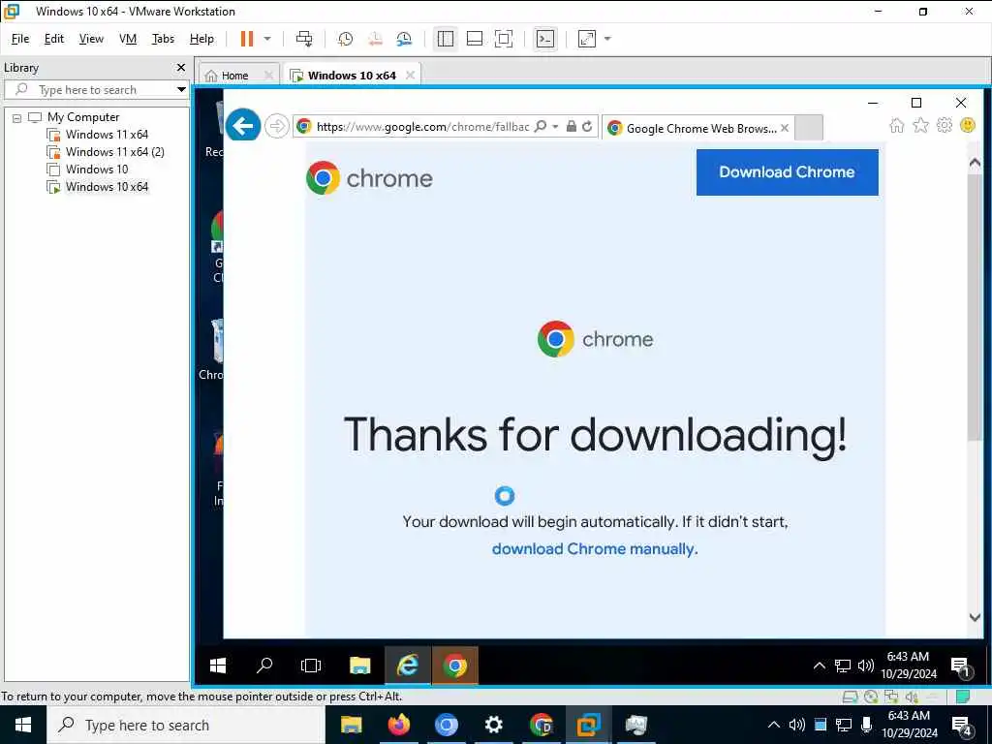Open the IE Tools gear icon

click(x=944, y=125)
